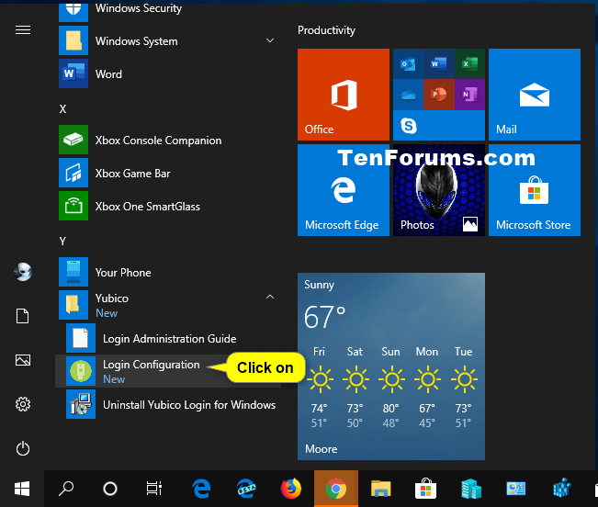Open Documents from the Start sidebar
This screenshot has height=507, width=598.
[x=22, y=316]
